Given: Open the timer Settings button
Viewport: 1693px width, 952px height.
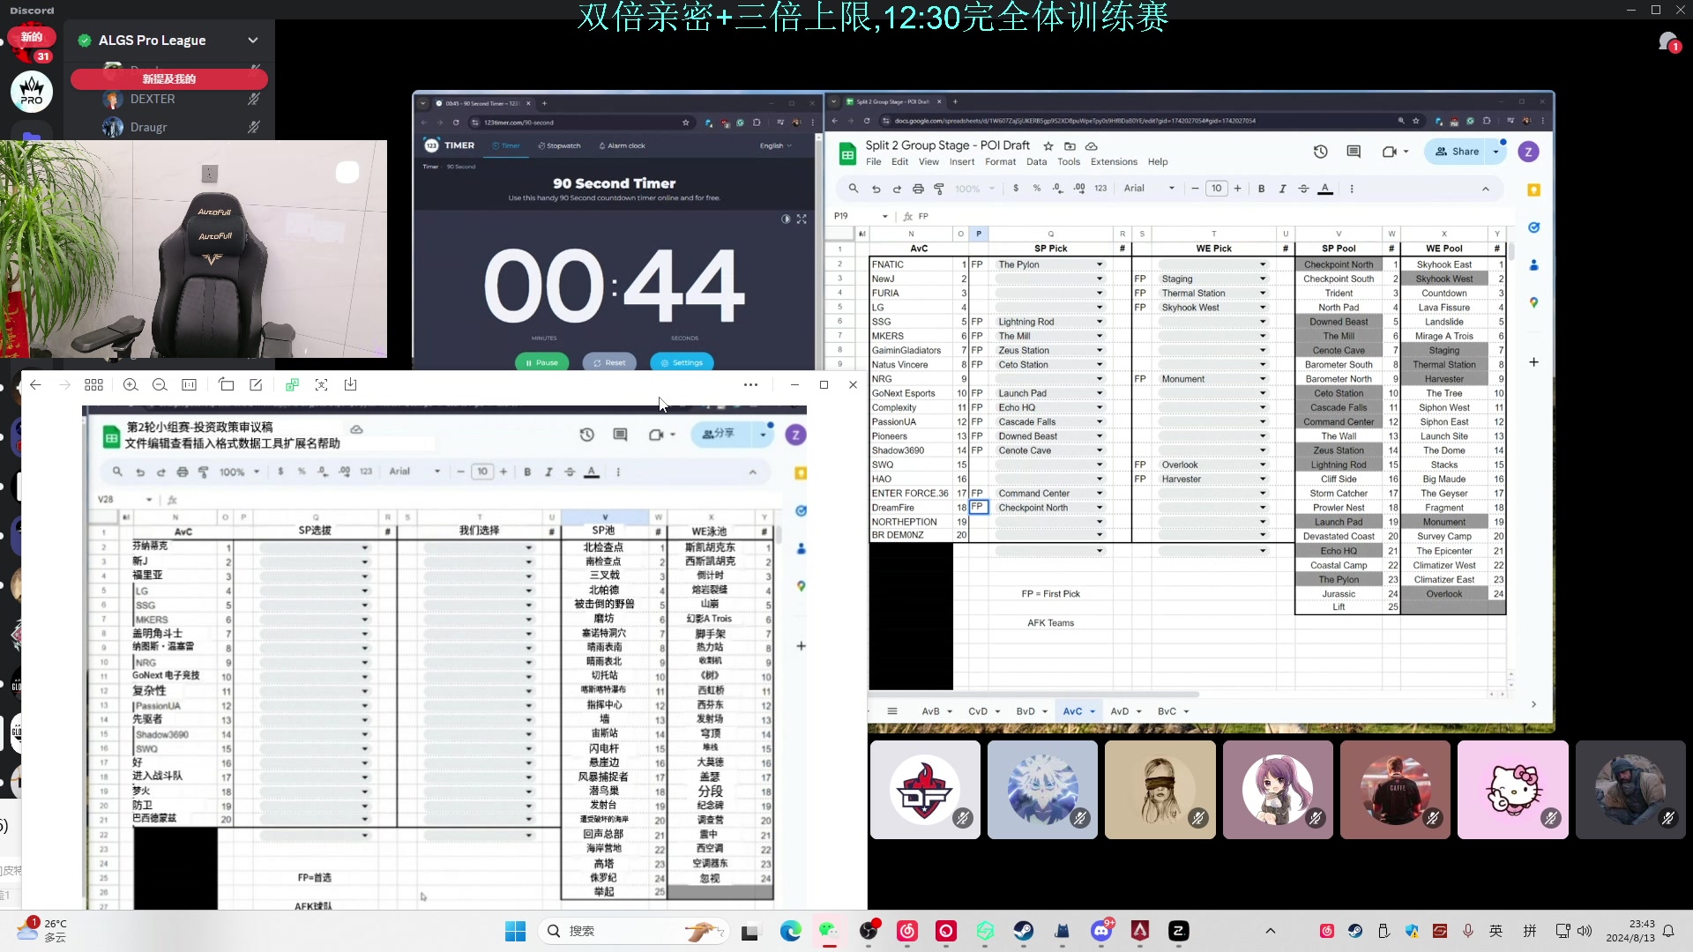Looking at the screenshot, I should point(682,362).
